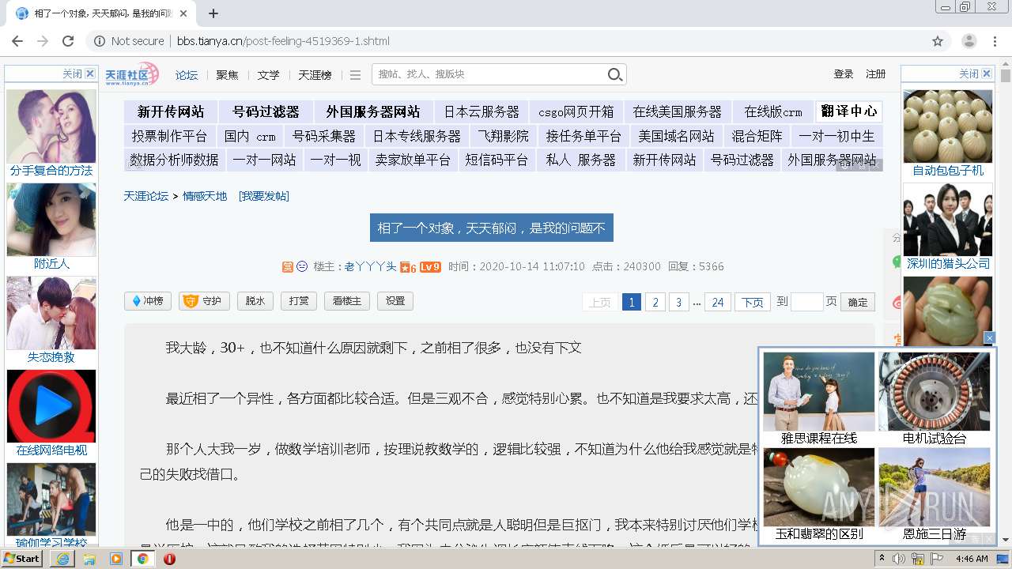Open the 聚焦 navigation item
The width and height of the screenshot is (1012, 569).
click(228, 75)
